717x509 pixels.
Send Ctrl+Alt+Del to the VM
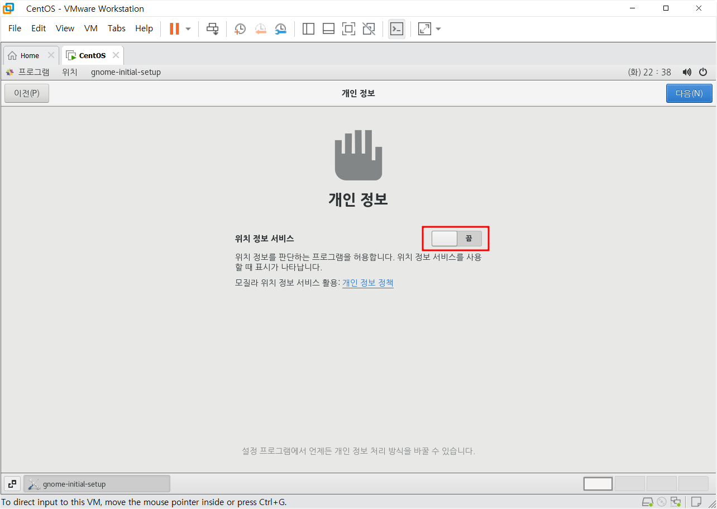[213, 28]
